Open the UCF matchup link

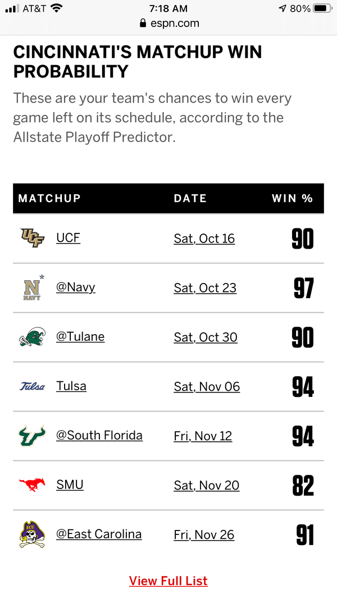pos(68,238)
